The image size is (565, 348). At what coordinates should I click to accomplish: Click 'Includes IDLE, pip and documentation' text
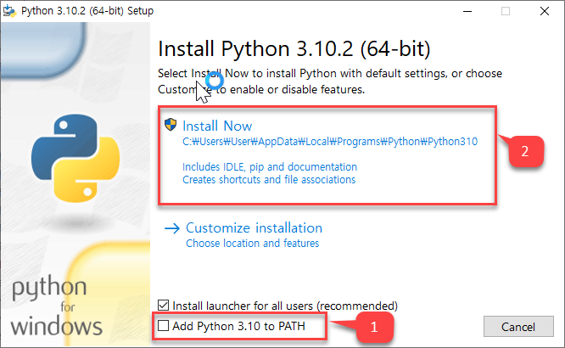tap(270, 167)
